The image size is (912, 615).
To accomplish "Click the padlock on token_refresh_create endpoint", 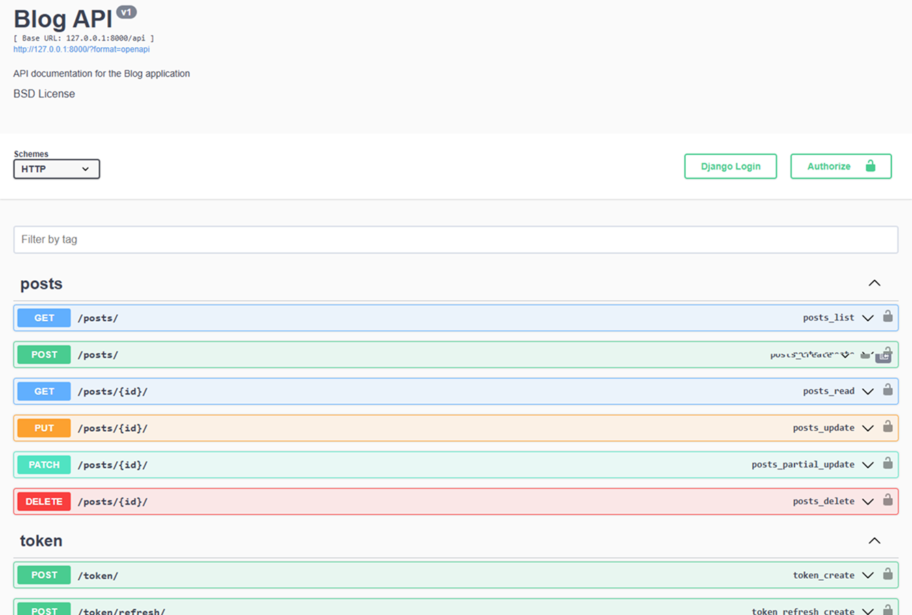I will [887, 610].
